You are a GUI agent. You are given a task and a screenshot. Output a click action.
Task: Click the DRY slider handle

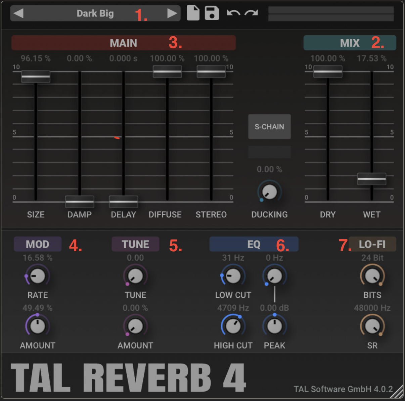click(328, 72)
